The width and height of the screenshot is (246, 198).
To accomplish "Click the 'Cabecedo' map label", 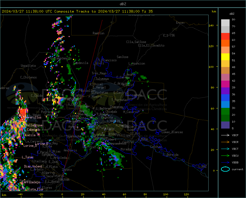I will [x=34, y=130].
